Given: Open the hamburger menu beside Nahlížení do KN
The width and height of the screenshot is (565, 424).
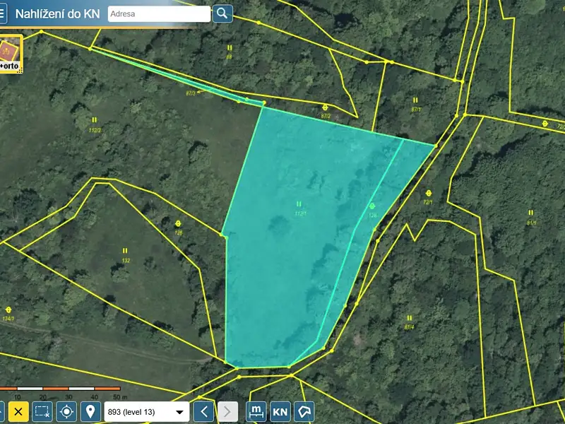Looking at the screenshot, I should 3,13.
